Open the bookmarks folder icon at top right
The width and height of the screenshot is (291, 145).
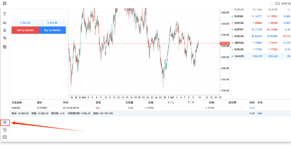(277, 4)
